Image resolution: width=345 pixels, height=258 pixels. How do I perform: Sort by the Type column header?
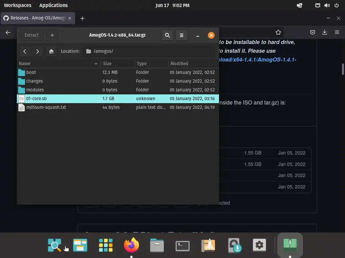tap(151, 63)
